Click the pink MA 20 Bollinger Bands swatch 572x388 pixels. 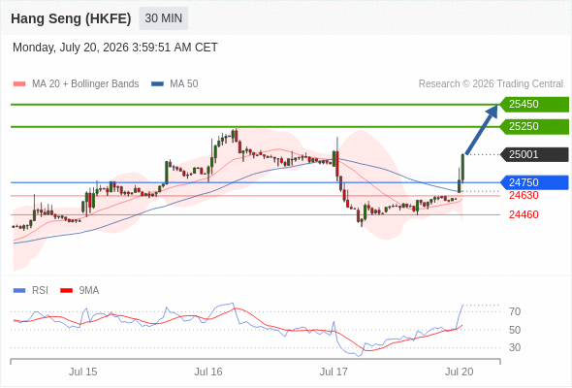19,84
